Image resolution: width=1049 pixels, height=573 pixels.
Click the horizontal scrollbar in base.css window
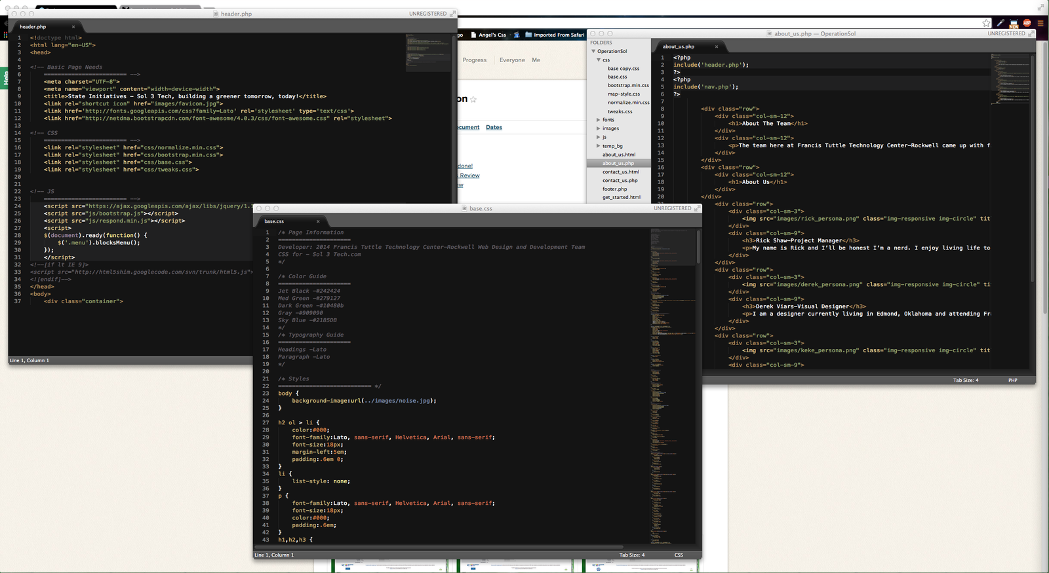[x=439, y=546]
